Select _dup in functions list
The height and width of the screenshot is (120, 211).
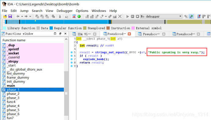coord(33,45)
